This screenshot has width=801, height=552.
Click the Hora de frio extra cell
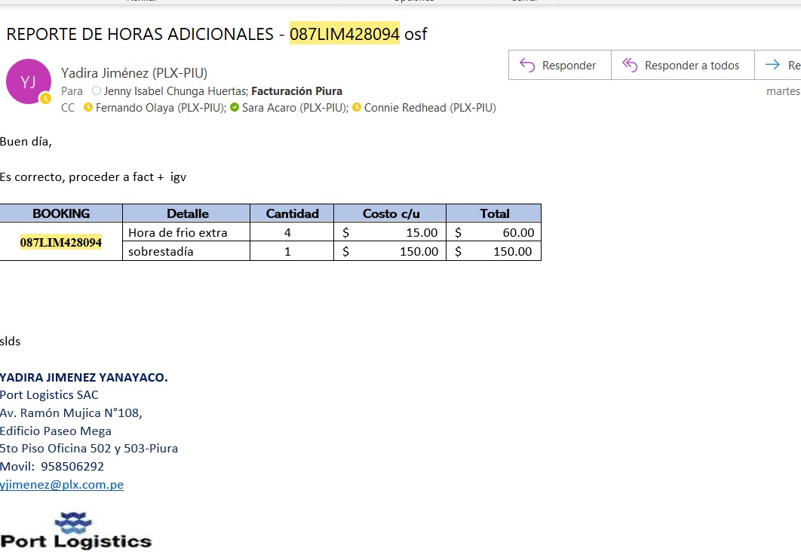click(x=186, y=233)
